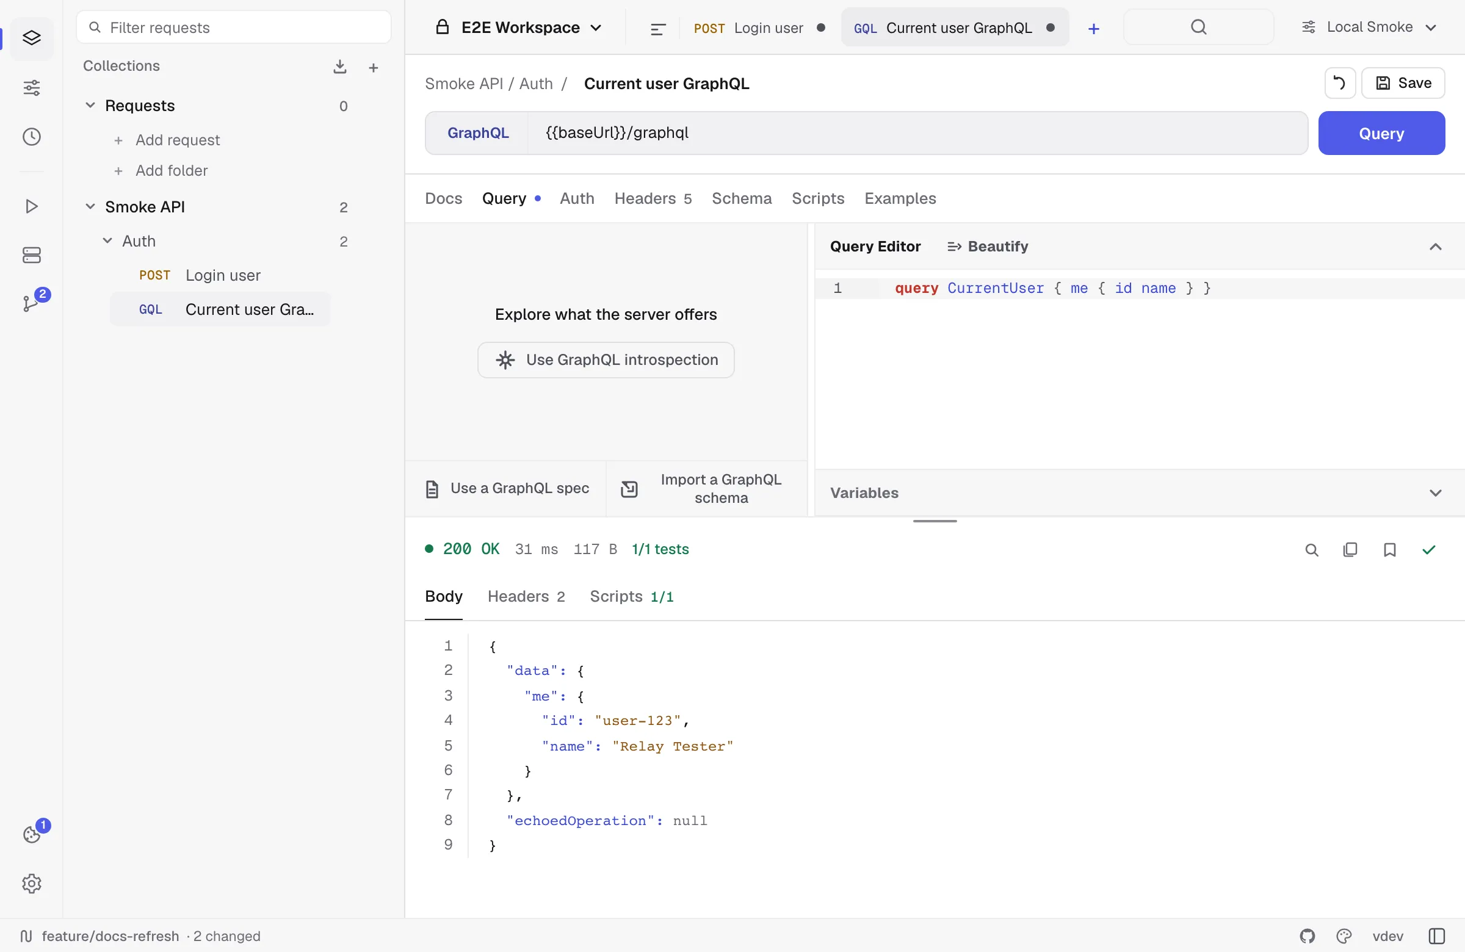Open the GitHub icon in status bar
Image resolution: width=1465 pixels, height=952 pixels.
(x=1307, y=936)
